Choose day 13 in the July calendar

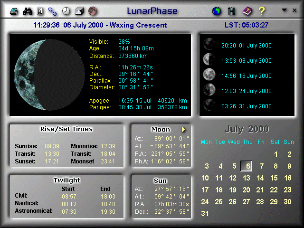coord(247,178)
